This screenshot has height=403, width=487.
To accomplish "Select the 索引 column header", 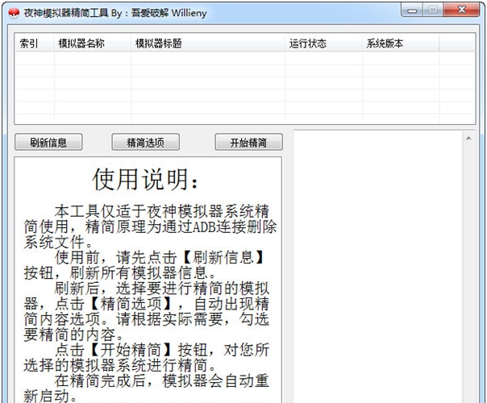I will pyautogui.click(x=34, y=44).
